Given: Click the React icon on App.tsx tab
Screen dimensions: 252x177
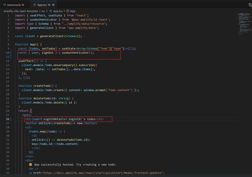Looking at the screenshot, I should (x=35, y=5).
